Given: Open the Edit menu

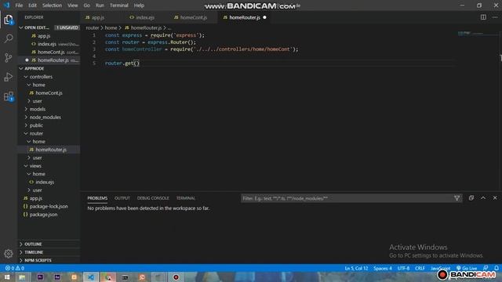Looking at the screenshot, I should [32, 5].
